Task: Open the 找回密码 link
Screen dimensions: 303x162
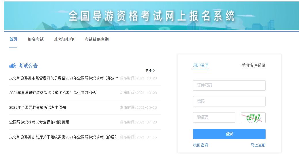Action: pyautogui.click(x=201, y=145)
